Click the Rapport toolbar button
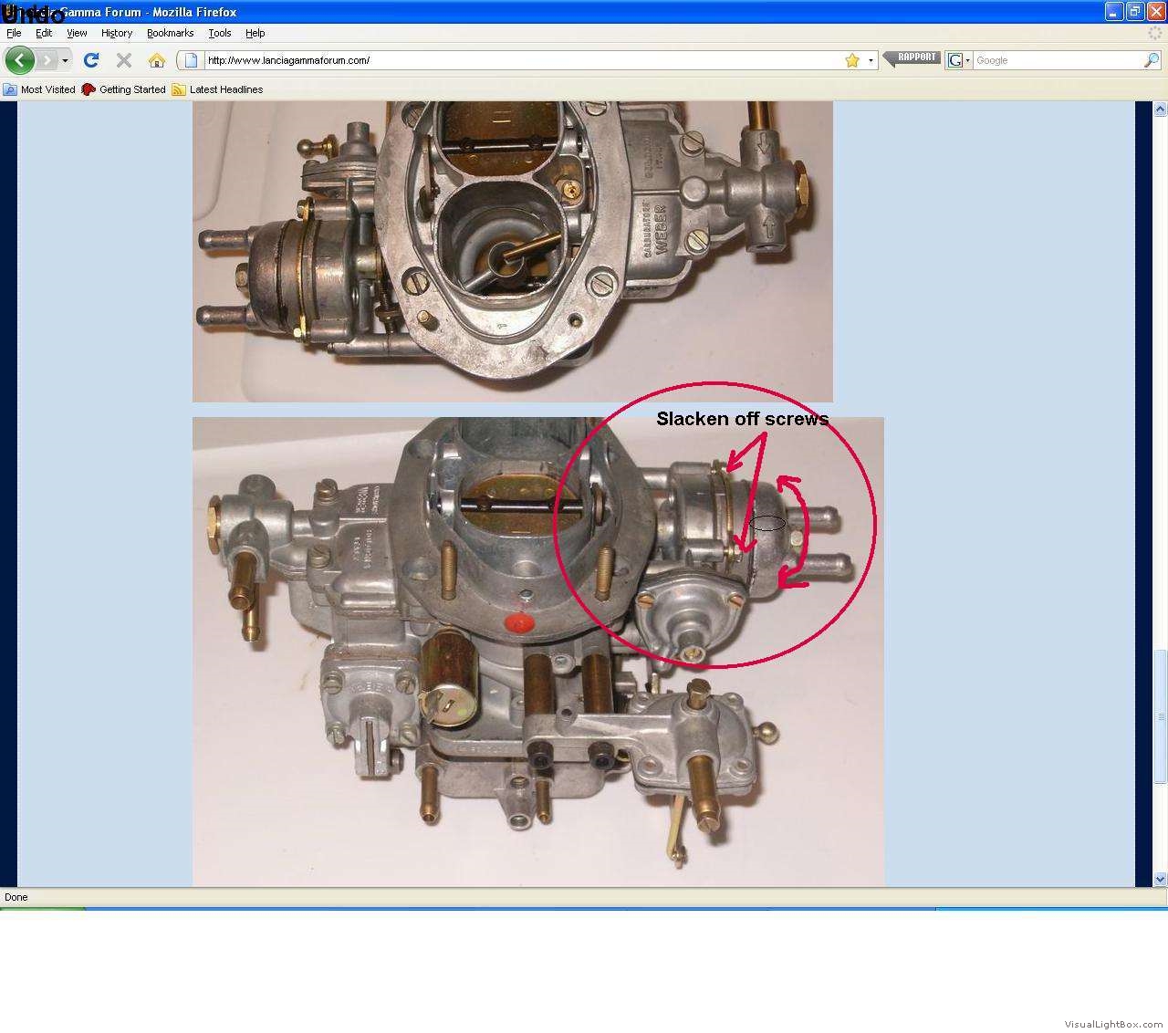Image resolution: width=1168 pixels, height=1033 pixels. tap(911, 57)
